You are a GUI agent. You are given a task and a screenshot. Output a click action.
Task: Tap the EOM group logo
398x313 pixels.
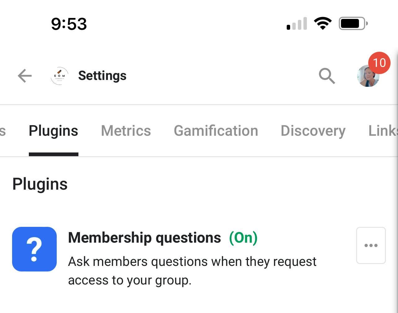59,76
